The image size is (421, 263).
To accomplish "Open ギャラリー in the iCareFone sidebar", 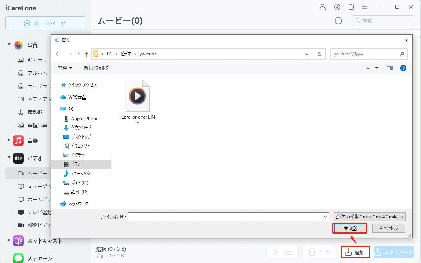I will [x=34, y=60].
